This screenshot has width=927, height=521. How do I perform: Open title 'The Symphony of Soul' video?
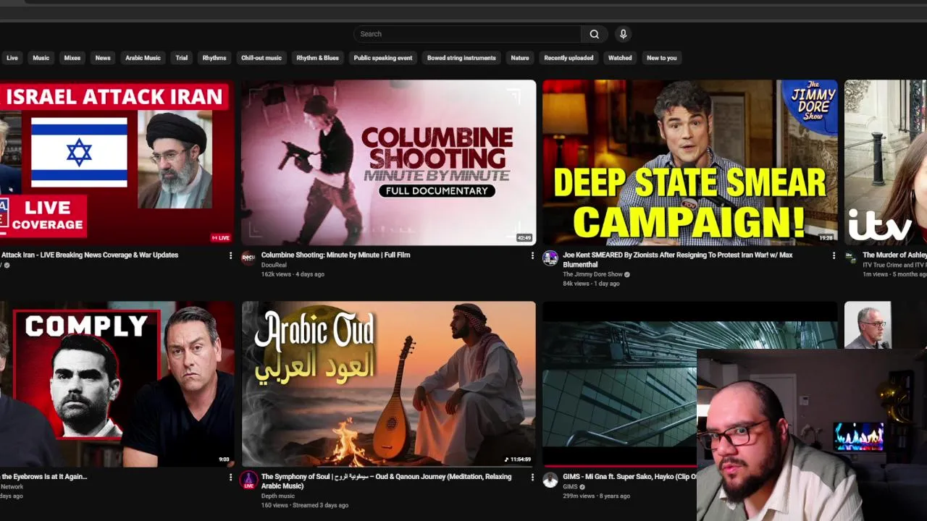tap(386, 481)
